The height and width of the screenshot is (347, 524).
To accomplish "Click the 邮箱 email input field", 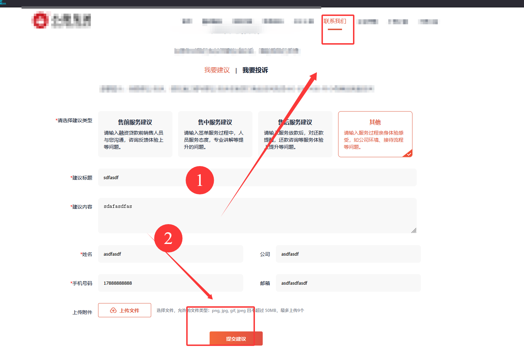I will tap(348, 283).
